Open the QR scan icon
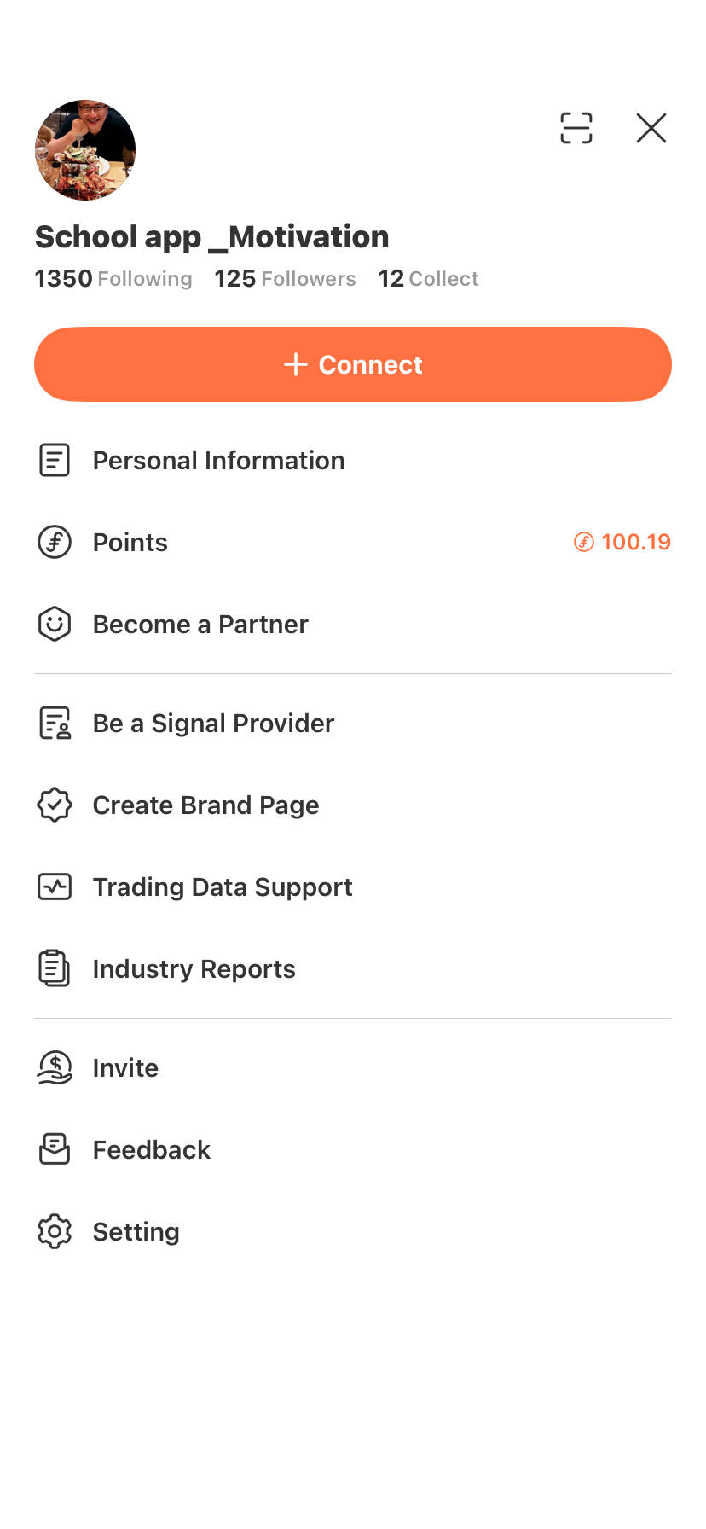The height and width of the screenshot is (1529, 706). pyautogui.click(x=576, y=128)
